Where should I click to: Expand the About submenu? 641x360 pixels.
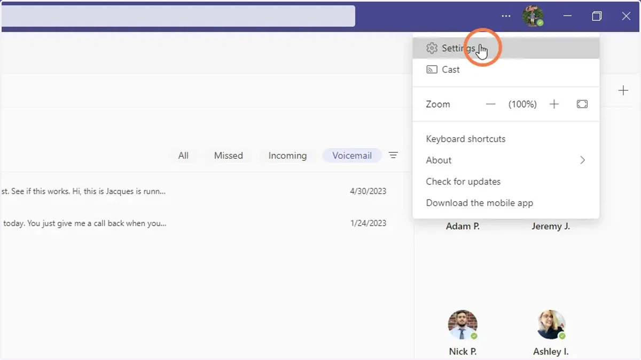tap(506, 160)
